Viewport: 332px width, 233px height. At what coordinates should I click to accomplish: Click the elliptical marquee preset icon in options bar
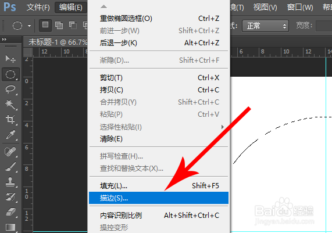click(x=17, y=26)
